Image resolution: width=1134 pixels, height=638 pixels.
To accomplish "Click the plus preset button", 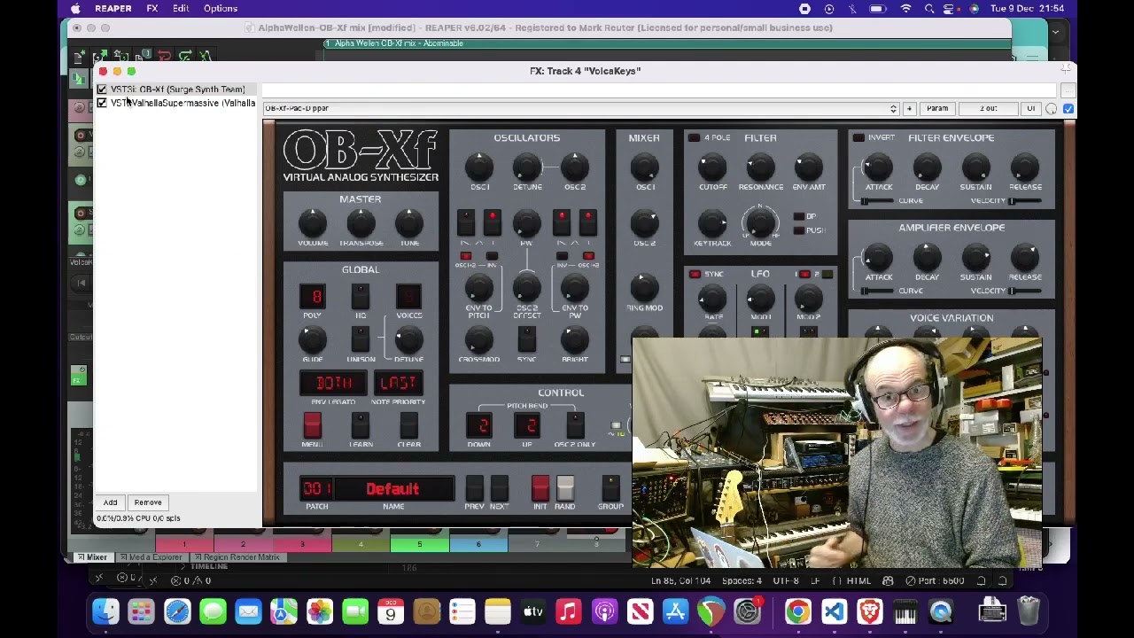I will 909,108.
